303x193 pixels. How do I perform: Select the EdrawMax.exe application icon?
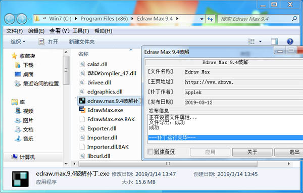coord(82,110)
